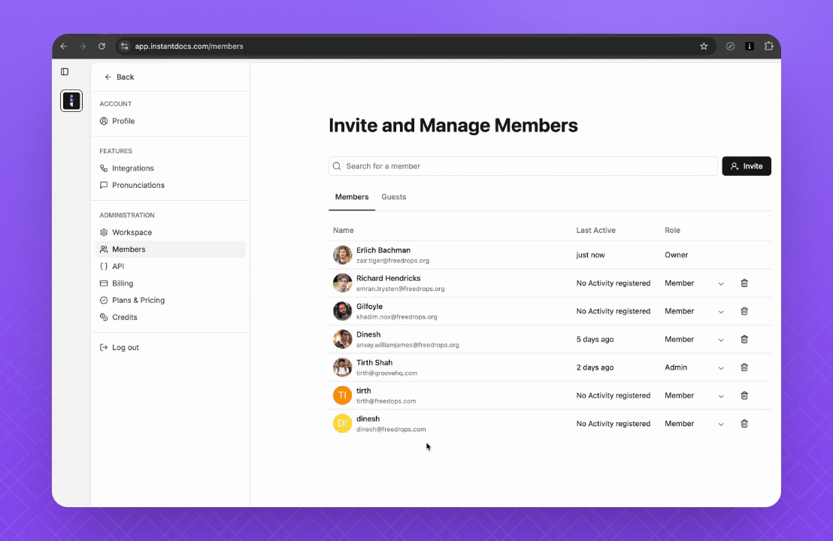The image size is (833, 541).
Task: Remove Tirth Shah using trash icon
Action: click(x=744, y=367)
